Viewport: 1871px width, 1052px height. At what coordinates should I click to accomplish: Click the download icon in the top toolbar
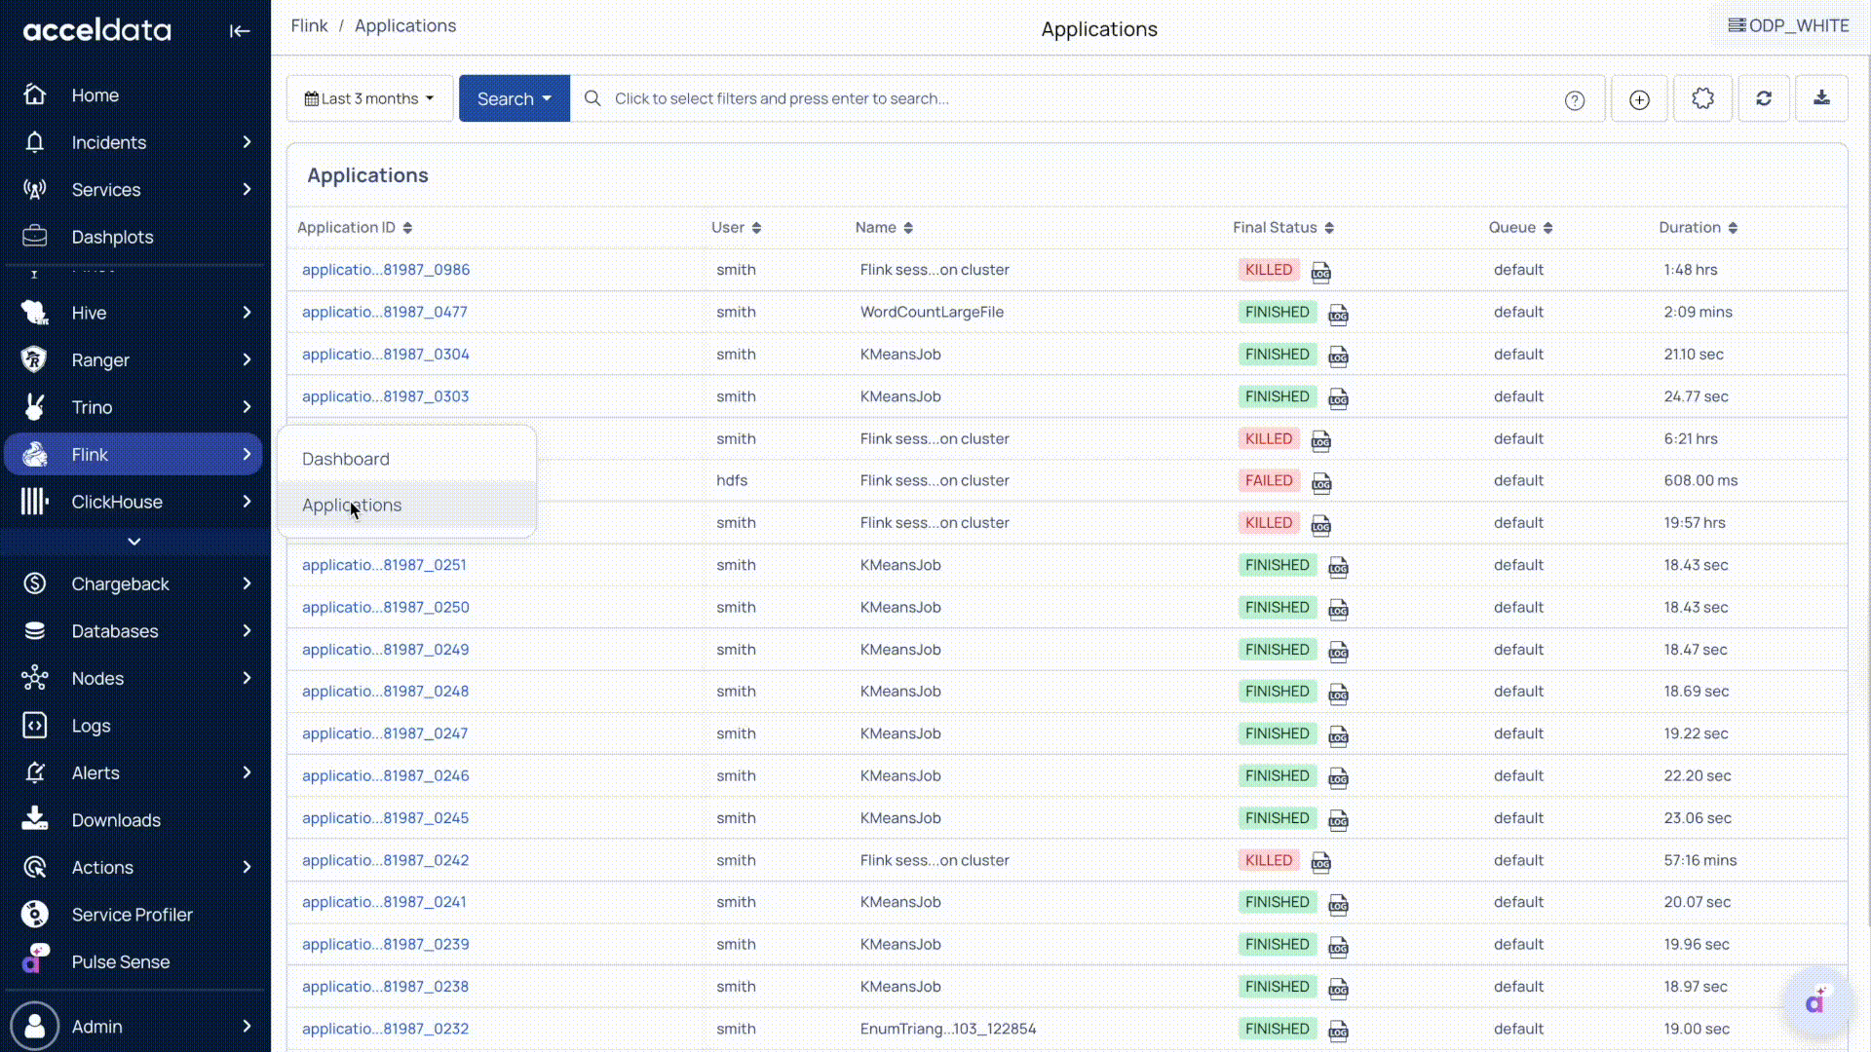(1820, 98)
